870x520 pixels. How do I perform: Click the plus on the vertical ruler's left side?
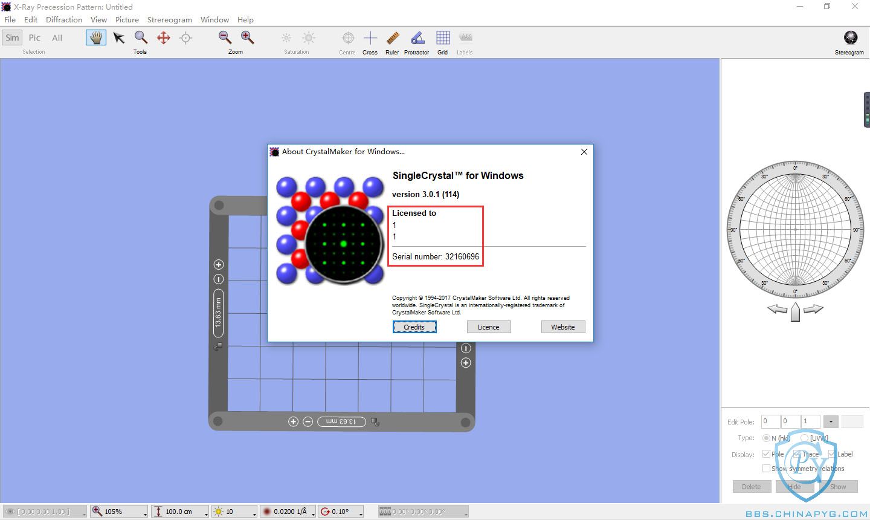click(219, 264)
